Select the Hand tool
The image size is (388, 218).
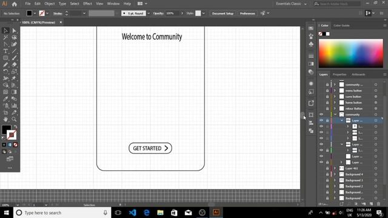(x=5, y=119)
